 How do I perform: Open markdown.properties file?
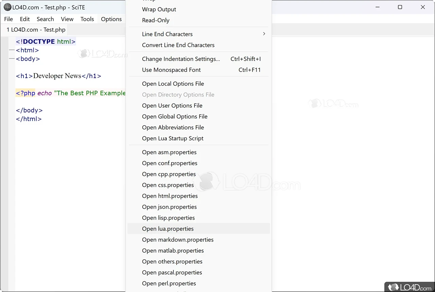pyautogui.click(x=178, y=240)
